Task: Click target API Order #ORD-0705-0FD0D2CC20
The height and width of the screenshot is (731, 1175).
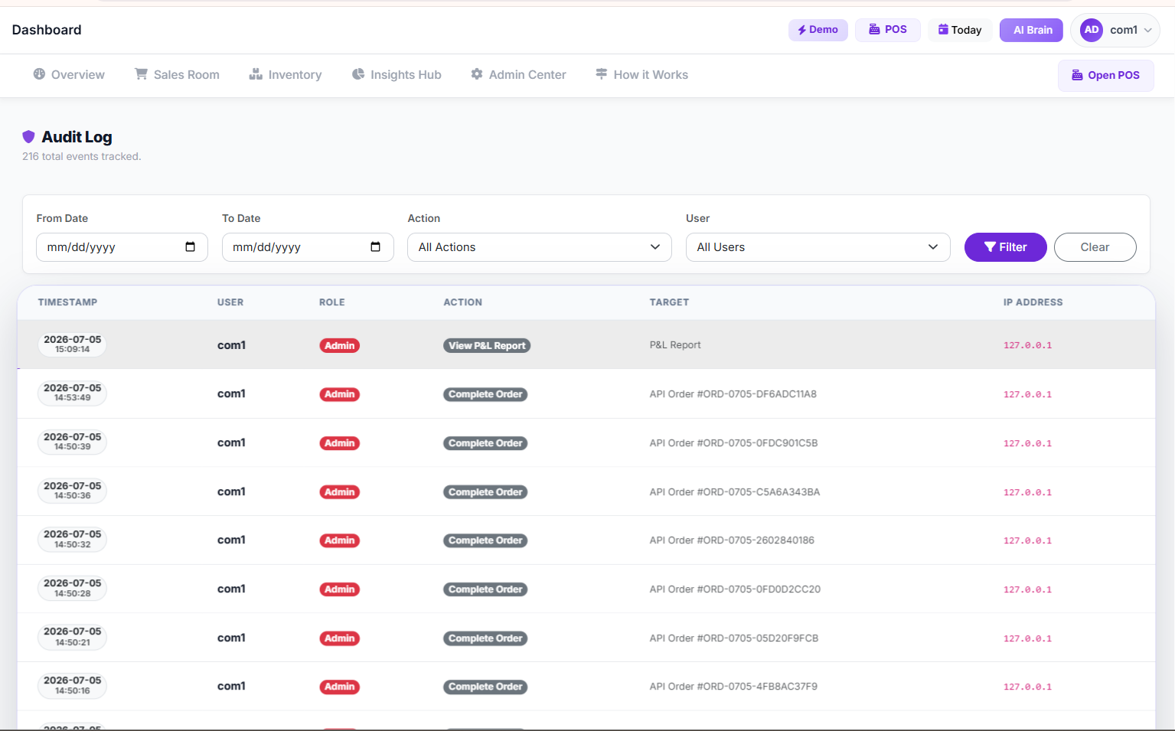Action: (735, 589)
